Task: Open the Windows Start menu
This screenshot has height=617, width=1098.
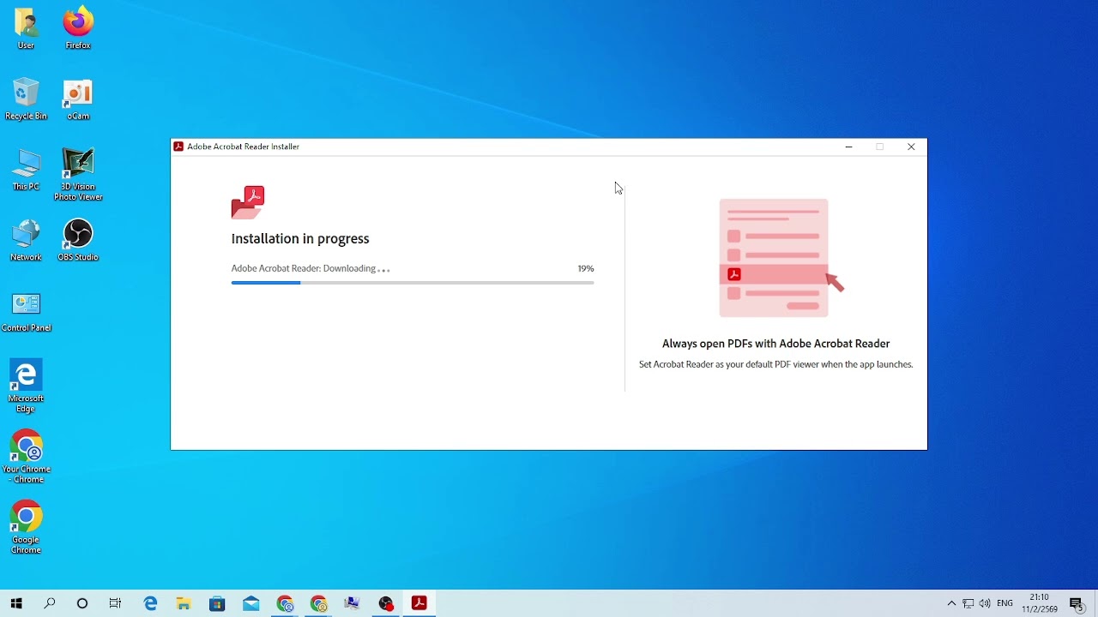Action: coord(16,603)
